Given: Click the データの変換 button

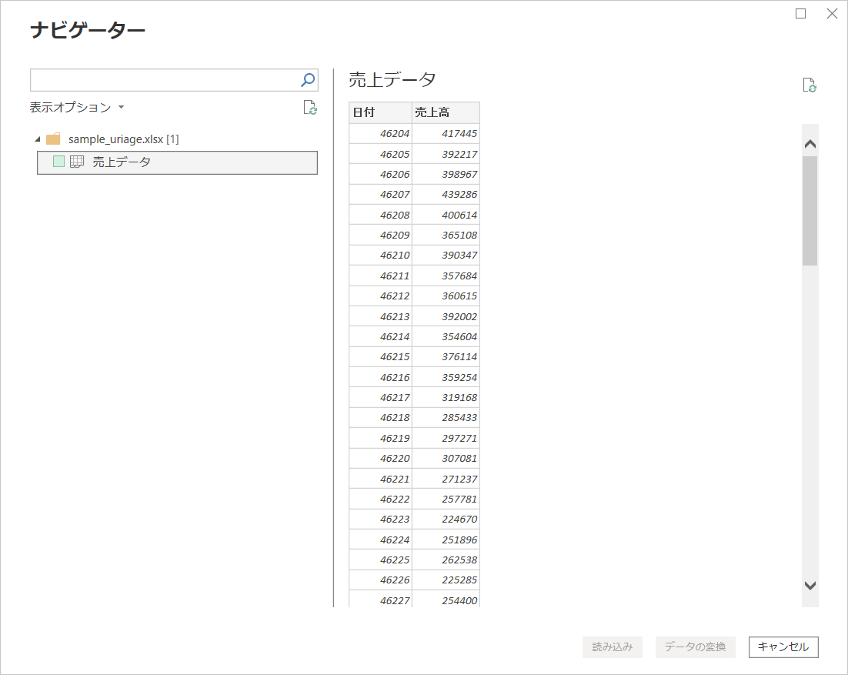Looking at the screenshot, I should [x=695, y=647].
